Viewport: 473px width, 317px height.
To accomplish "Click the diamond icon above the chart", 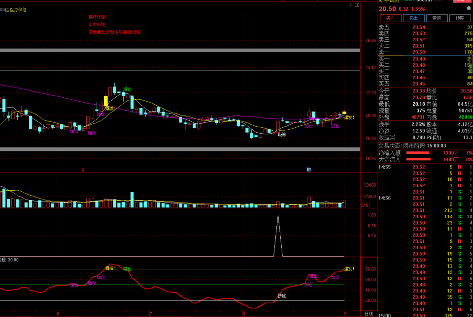I will point(350,5).
